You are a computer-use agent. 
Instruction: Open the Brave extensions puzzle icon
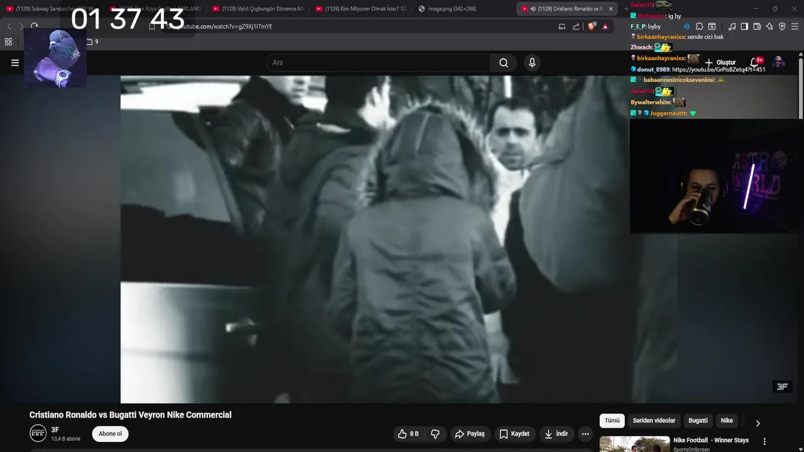click(x=699, y=26)
